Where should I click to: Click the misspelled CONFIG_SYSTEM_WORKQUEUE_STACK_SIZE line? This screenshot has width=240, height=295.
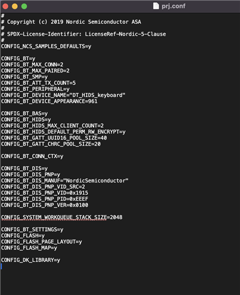(x=62, y=218)
